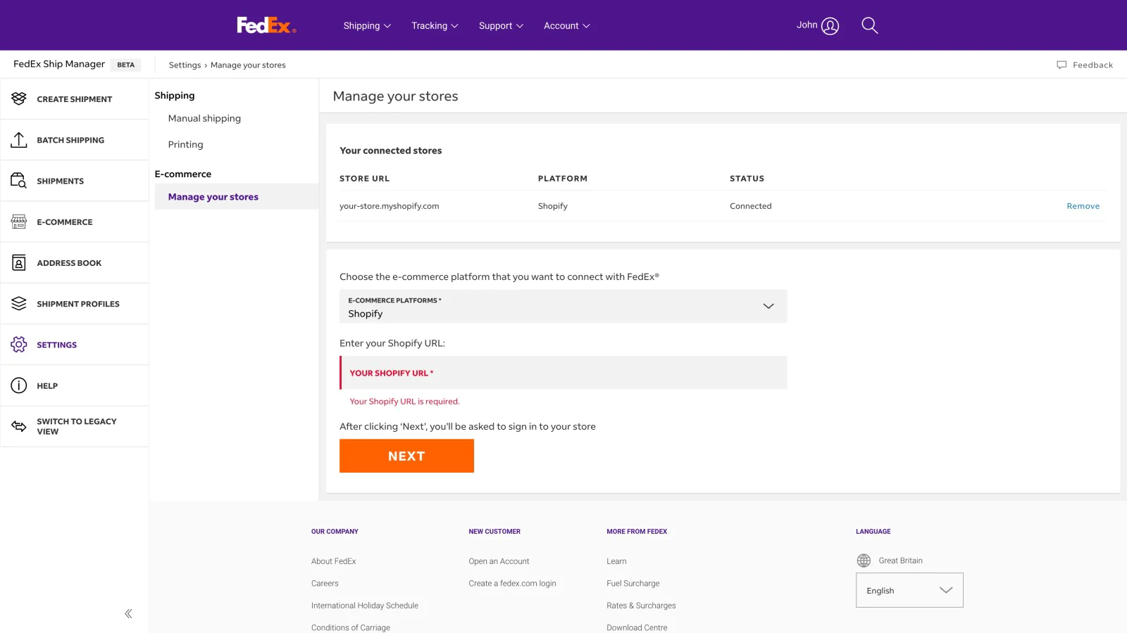Collapse the sidebar with the double-chevron

128,614
